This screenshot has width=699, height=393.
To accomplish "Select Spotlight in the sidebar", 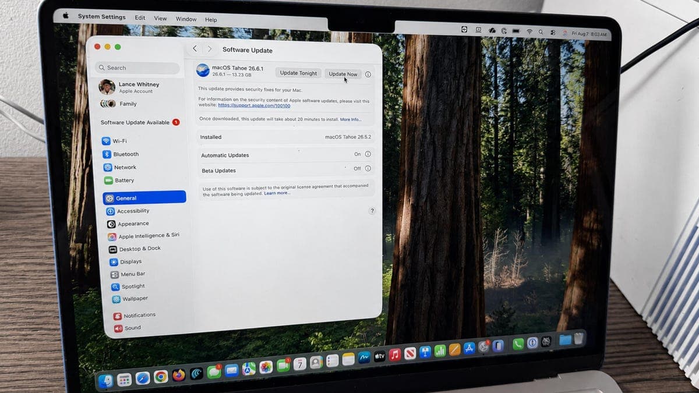I will [129, 286].
